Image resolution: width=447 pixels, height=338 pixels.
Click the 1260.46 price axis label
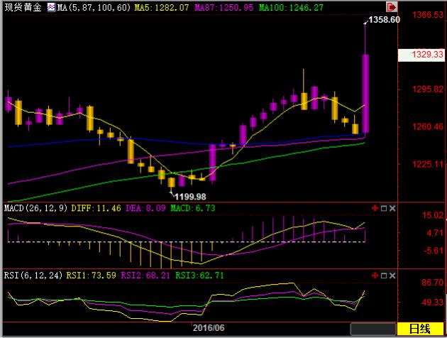click(428, 126)
